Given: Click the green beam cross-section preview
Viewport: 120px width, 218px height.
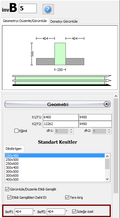Looking at the screenshot, I should tap(60, 54).
